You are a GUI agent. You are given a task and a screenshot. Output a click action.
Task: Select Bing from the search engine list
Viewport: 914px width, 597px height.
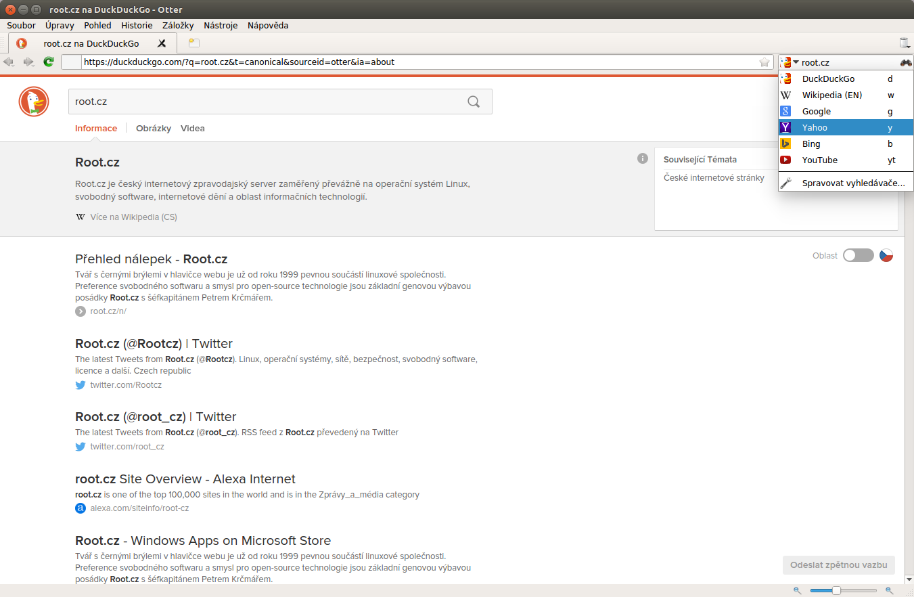(x=846, y=143)
